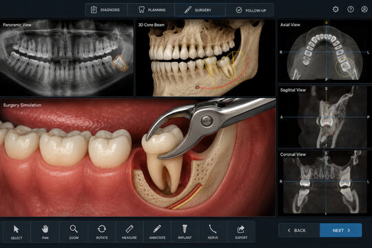Open the Coronal View CT slice
This screenshot has height=248, width=372.
coord(324,183)
